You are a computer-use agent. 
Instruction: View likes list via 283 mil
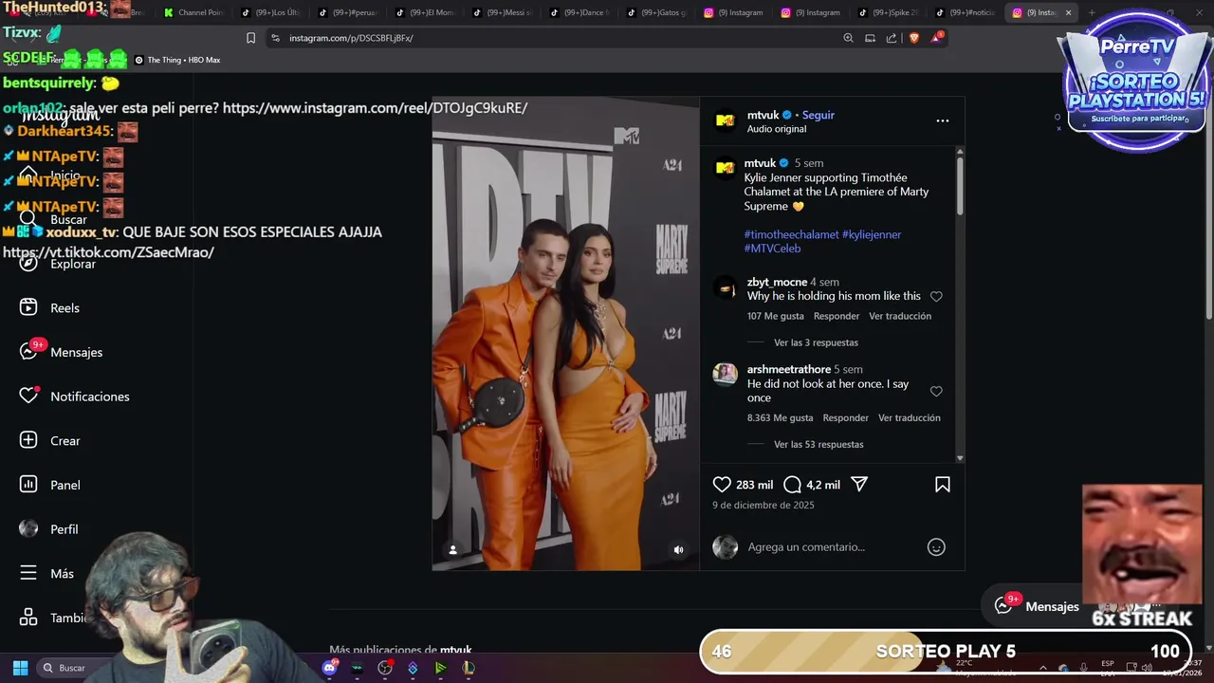tap(754, 485)
